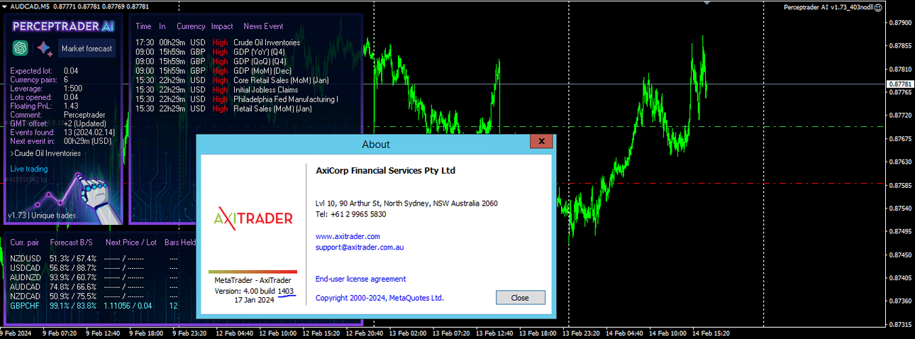Select the Initial Jobless Claims news row
Screen dimensions: 915x339
tap(216, 90)
